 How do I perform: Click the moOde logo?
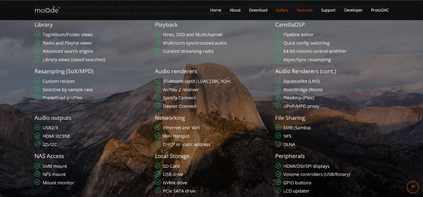click(47, 10)
